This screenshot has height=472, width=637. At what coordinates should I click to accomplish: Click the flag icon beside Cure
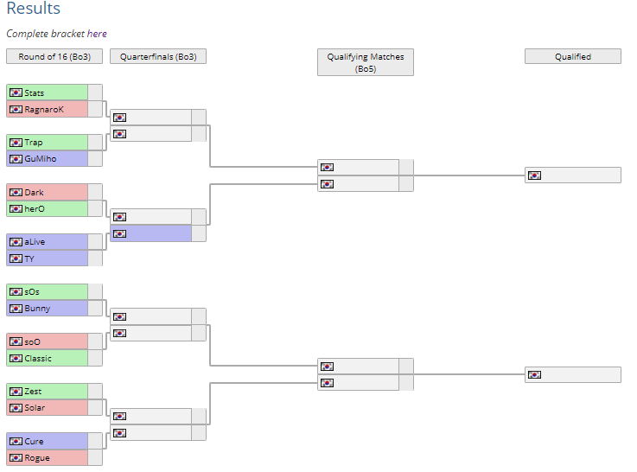tap(16, 441)
